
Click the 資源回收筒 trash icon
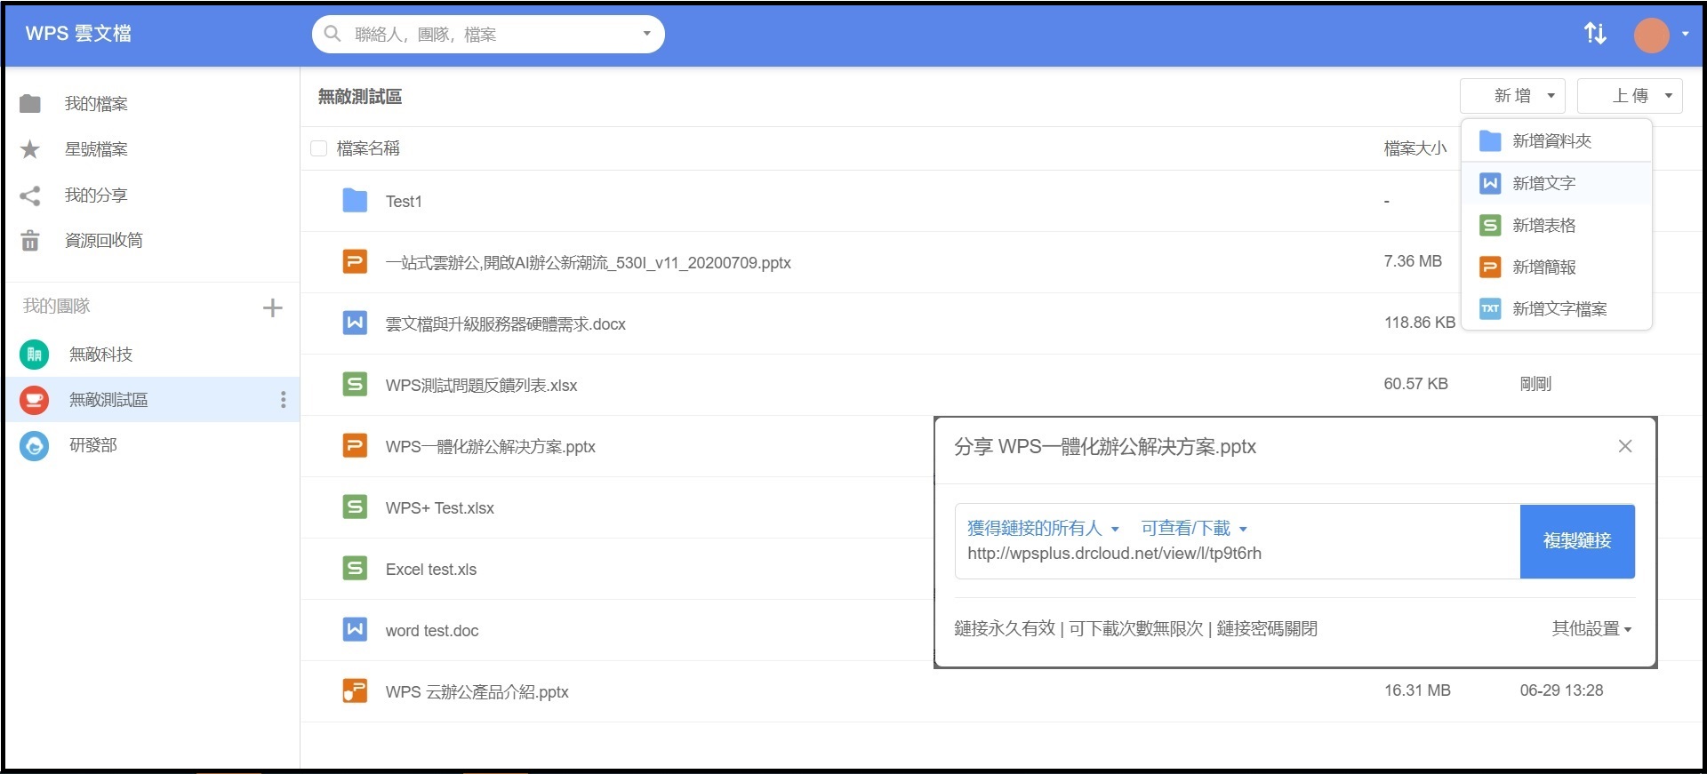[30, 241]
